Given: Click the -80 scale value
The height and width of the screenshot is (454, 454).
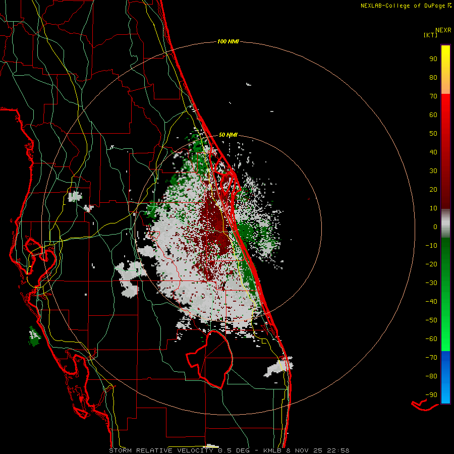Looking at the screenshot, I should pos(431,376).
